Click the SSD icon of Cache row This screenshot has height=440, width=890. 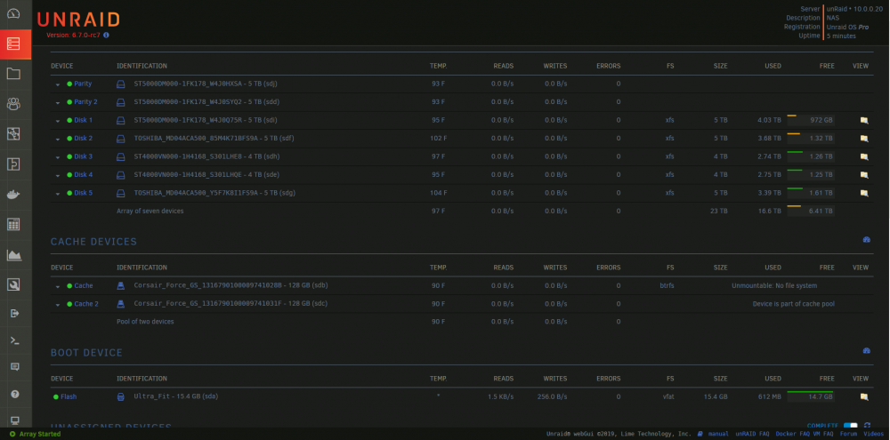pos(120,285)
